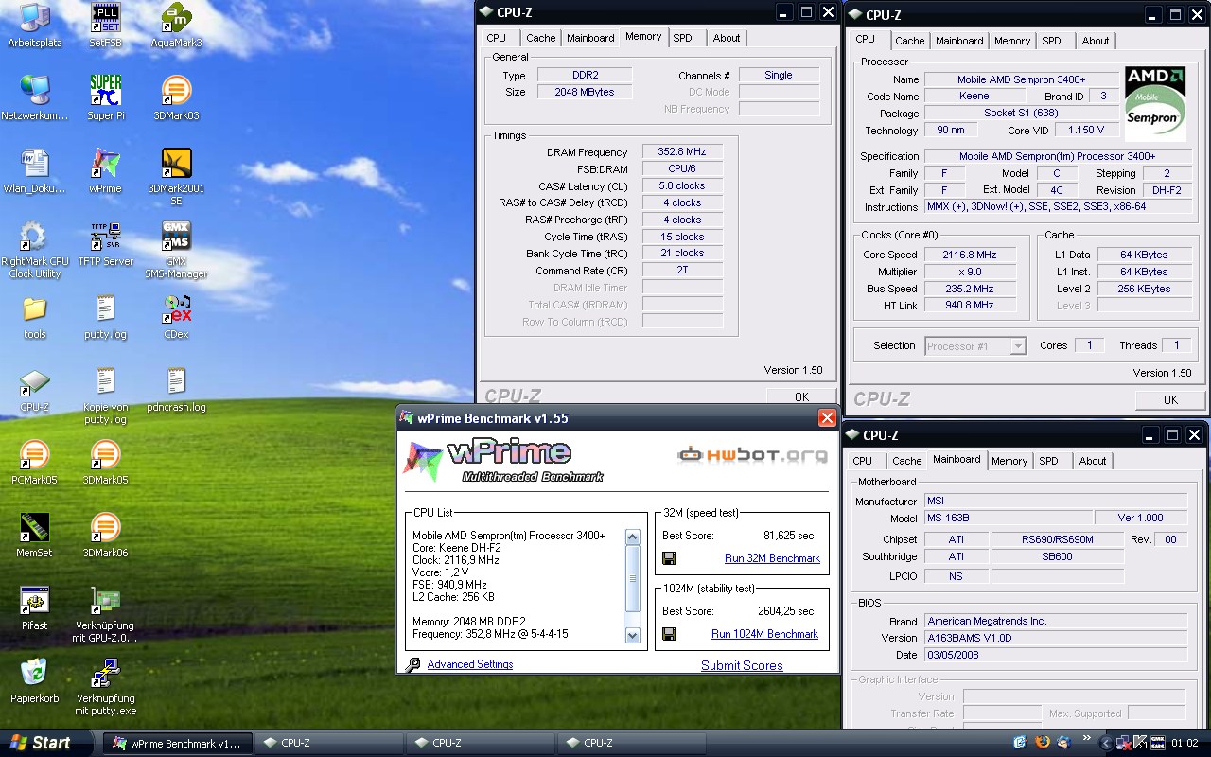The image size is (1211, 757).
Task: Open Mainboard tab in Memory CPU-Z window
Action: click(590, 38)
